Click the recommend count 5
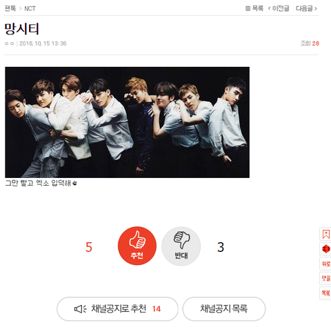The height and width of the screenshot is (334, 331). point(89,247)
